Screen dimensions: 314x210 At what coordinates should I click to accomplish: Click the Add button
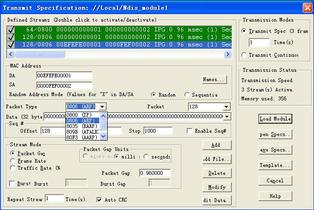pyautogui.click(x=217, y=145)
